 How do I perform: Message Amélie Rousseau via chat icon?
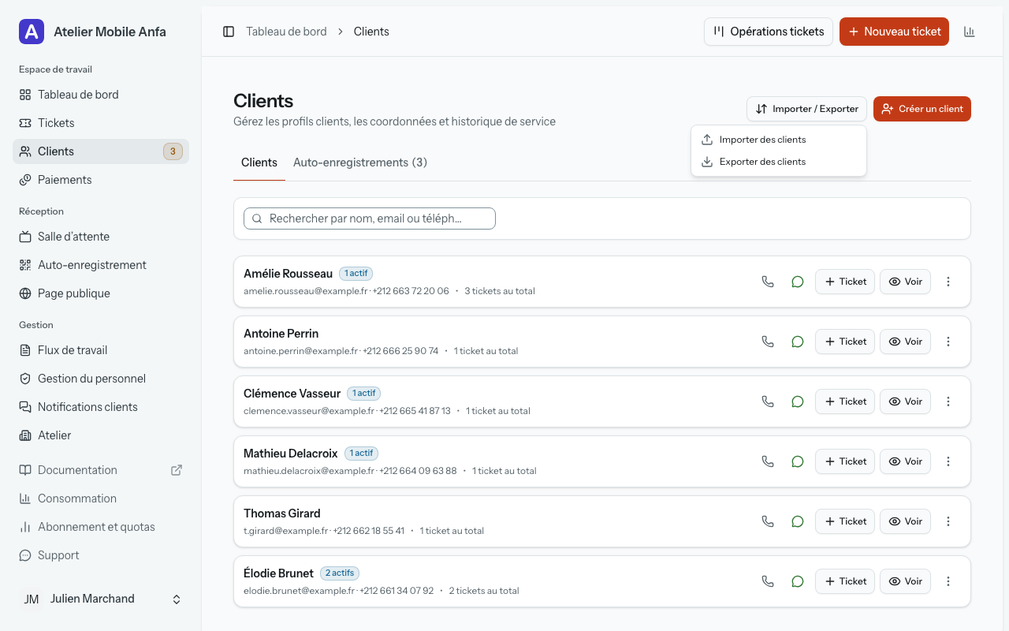(798, 282)
